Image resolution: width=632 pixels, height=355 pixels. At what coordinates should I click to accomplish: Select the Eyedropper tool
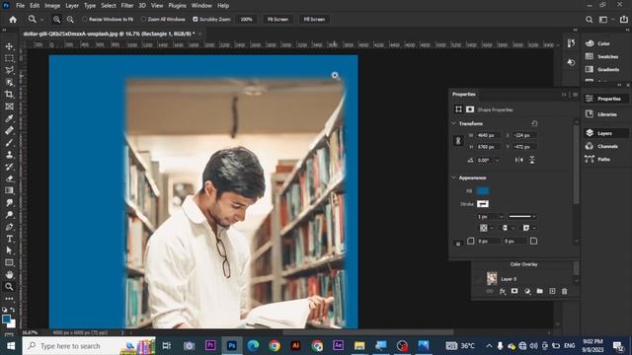click(x=9, y=118)
